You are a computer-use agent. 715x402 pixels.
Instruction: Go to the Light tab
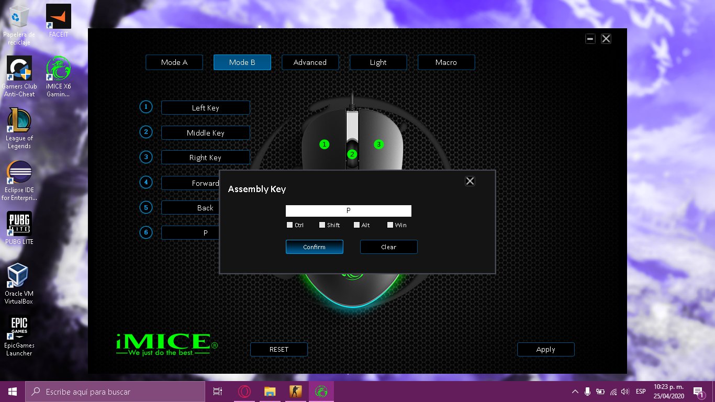click(378, 62)
